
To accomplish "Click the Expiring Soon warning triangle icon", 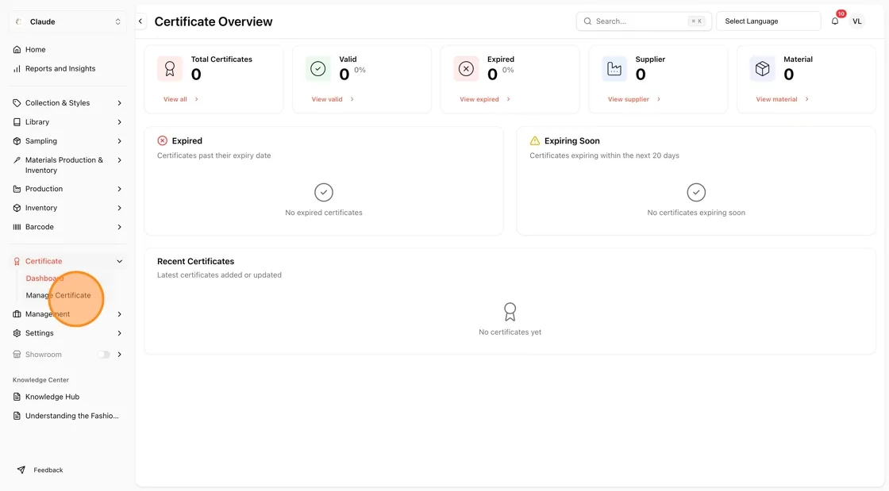I will click(535, 141).
